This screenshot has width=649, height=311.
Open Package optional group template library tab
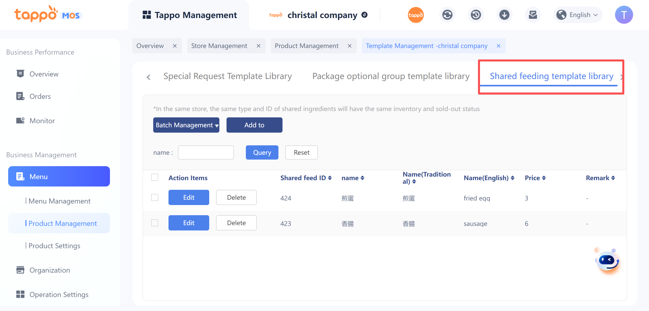click(x=391, y=76)
